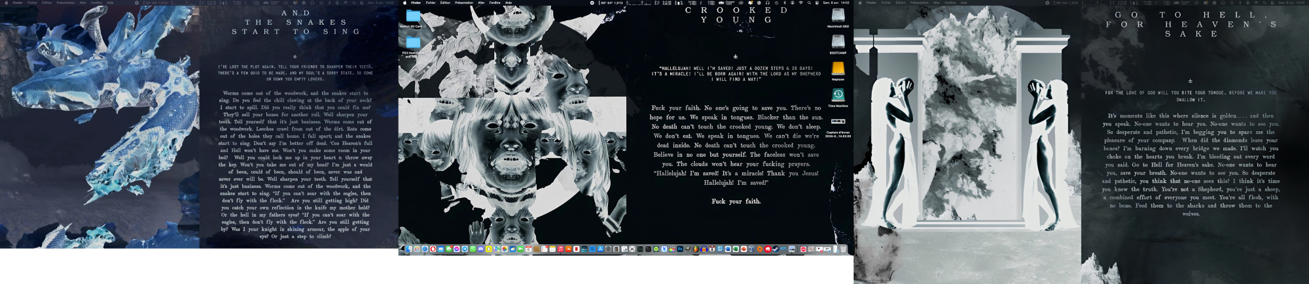Screen dimensions: 1309x284
Task: Launch Safari from the Dock
Action: 425,249
